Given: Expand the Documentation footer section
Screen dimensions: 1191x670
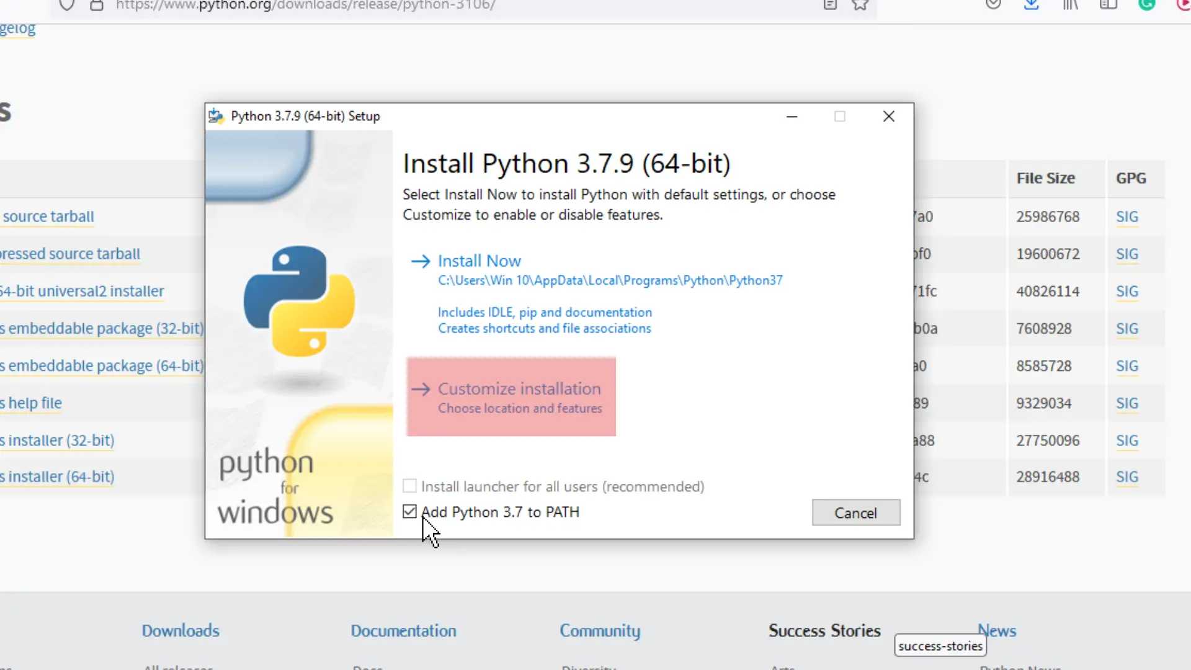Looking at the screenshot, I should (404, 630).
